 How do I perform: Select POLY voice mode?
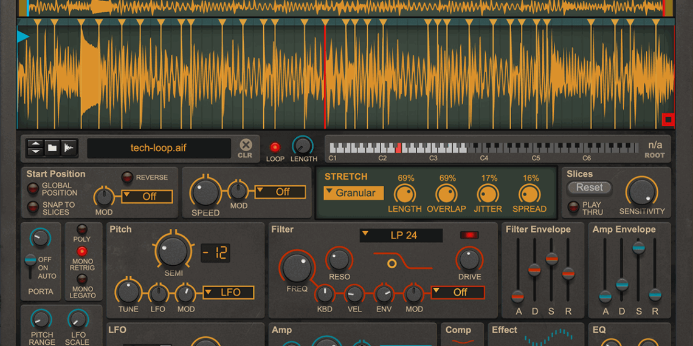(x=81, y=229)
